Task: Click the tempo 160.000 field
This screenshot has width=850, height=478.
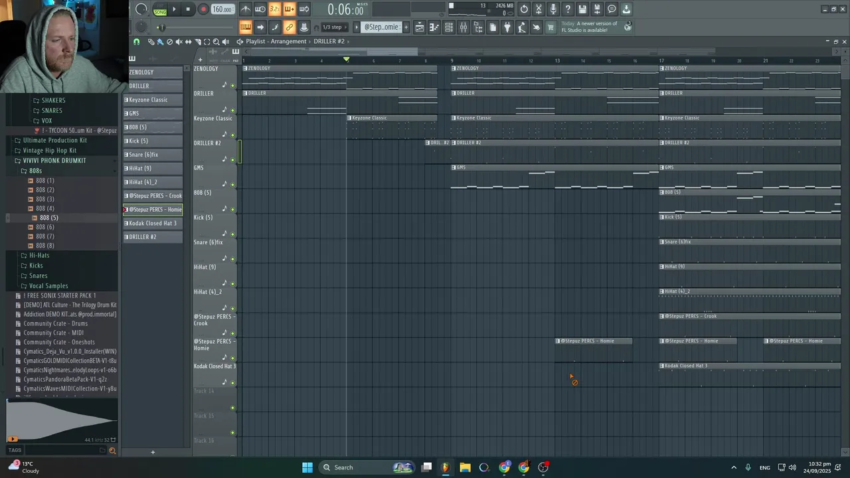Action: (222, 9)
